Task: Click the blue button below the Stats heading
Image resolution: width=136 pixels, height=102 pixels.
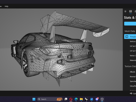Action: pos(130,24)
